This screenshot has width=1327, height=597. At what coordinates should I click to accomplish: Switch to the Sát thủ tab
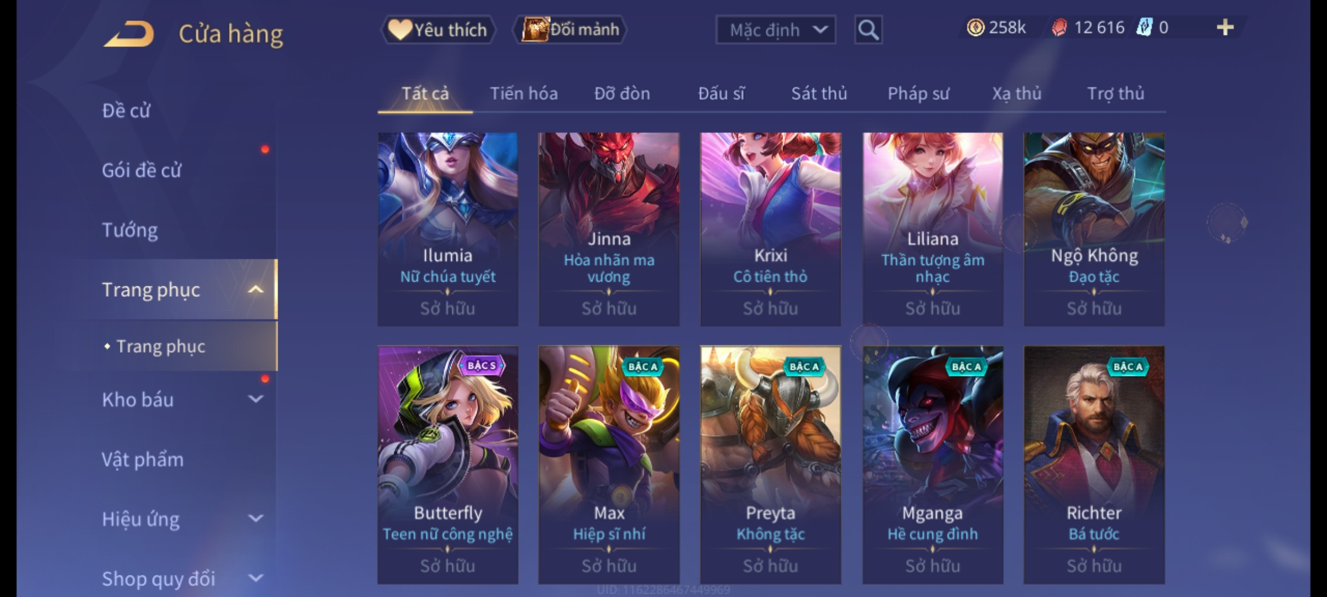(819, 93)
